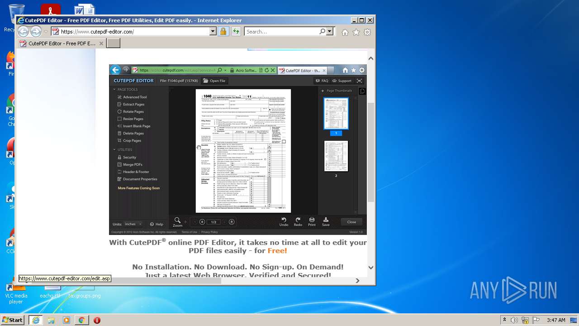Open the Favorites star icon
The image size is (579, 326).
356,32
